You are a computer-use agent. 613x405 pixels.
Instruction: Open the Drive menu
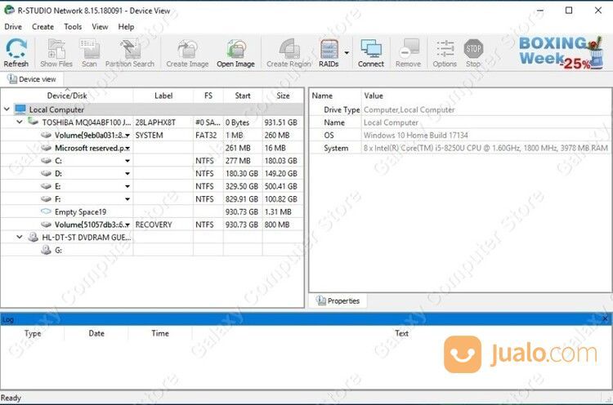pyautogui.click(x=13, y=27)
